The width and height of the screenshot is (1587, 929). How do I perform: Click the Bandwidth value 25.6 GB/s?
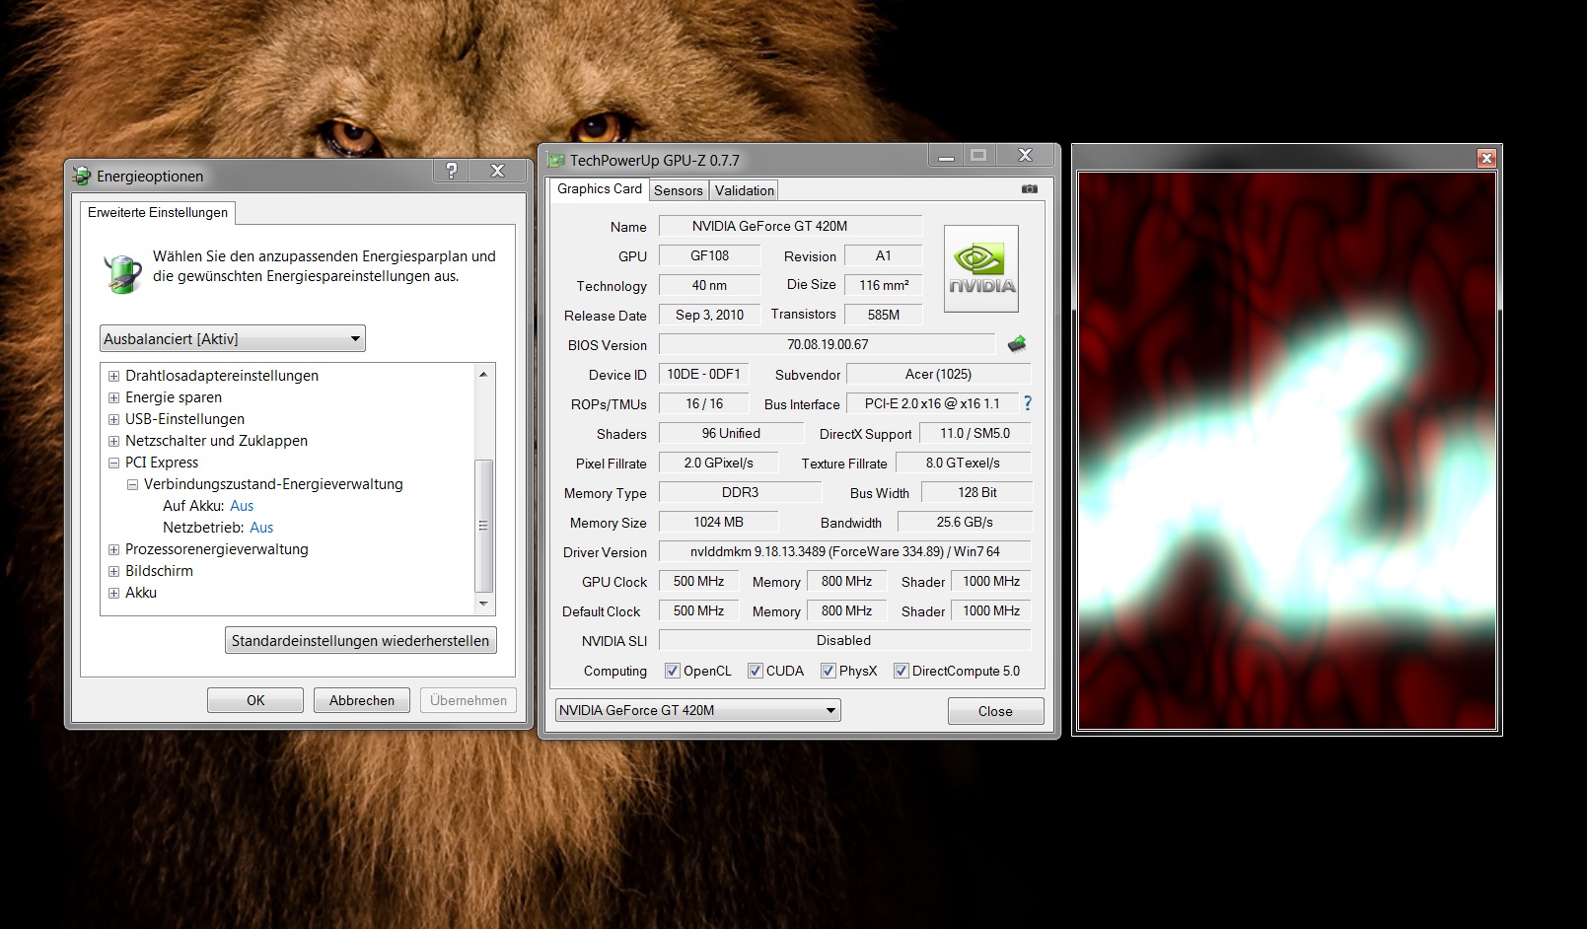pyautogui.click(x=966, y=522)
